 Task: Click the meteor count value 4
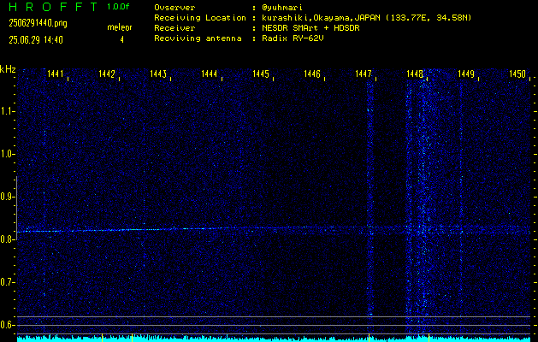121,40
